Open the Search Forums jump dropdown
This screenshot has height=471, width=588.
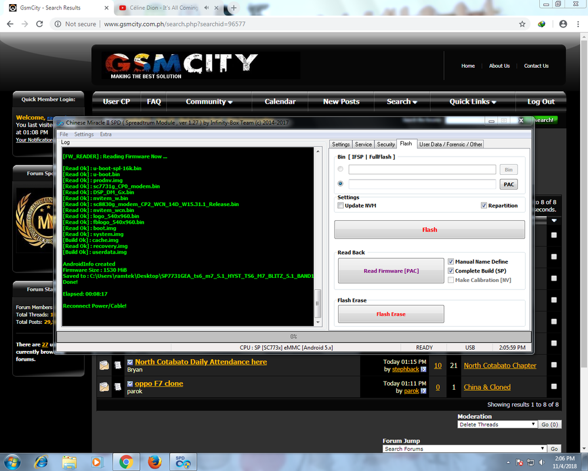464,449
